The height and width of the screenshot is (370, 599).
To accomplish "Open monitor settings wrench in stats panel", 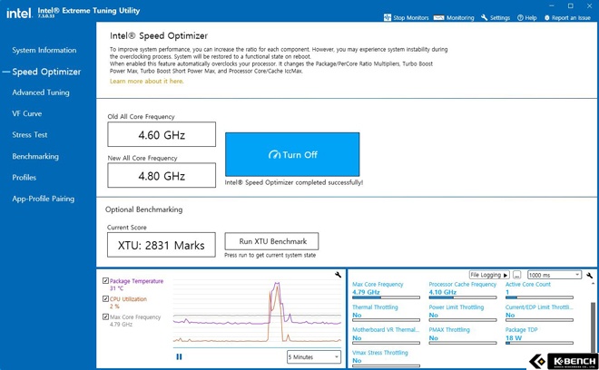I will point(589,275).
